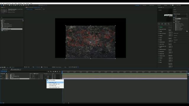Select the Unified Camera tool
Image resolution: width=189 pixels, height=106 pixels.
coord(10,5)
